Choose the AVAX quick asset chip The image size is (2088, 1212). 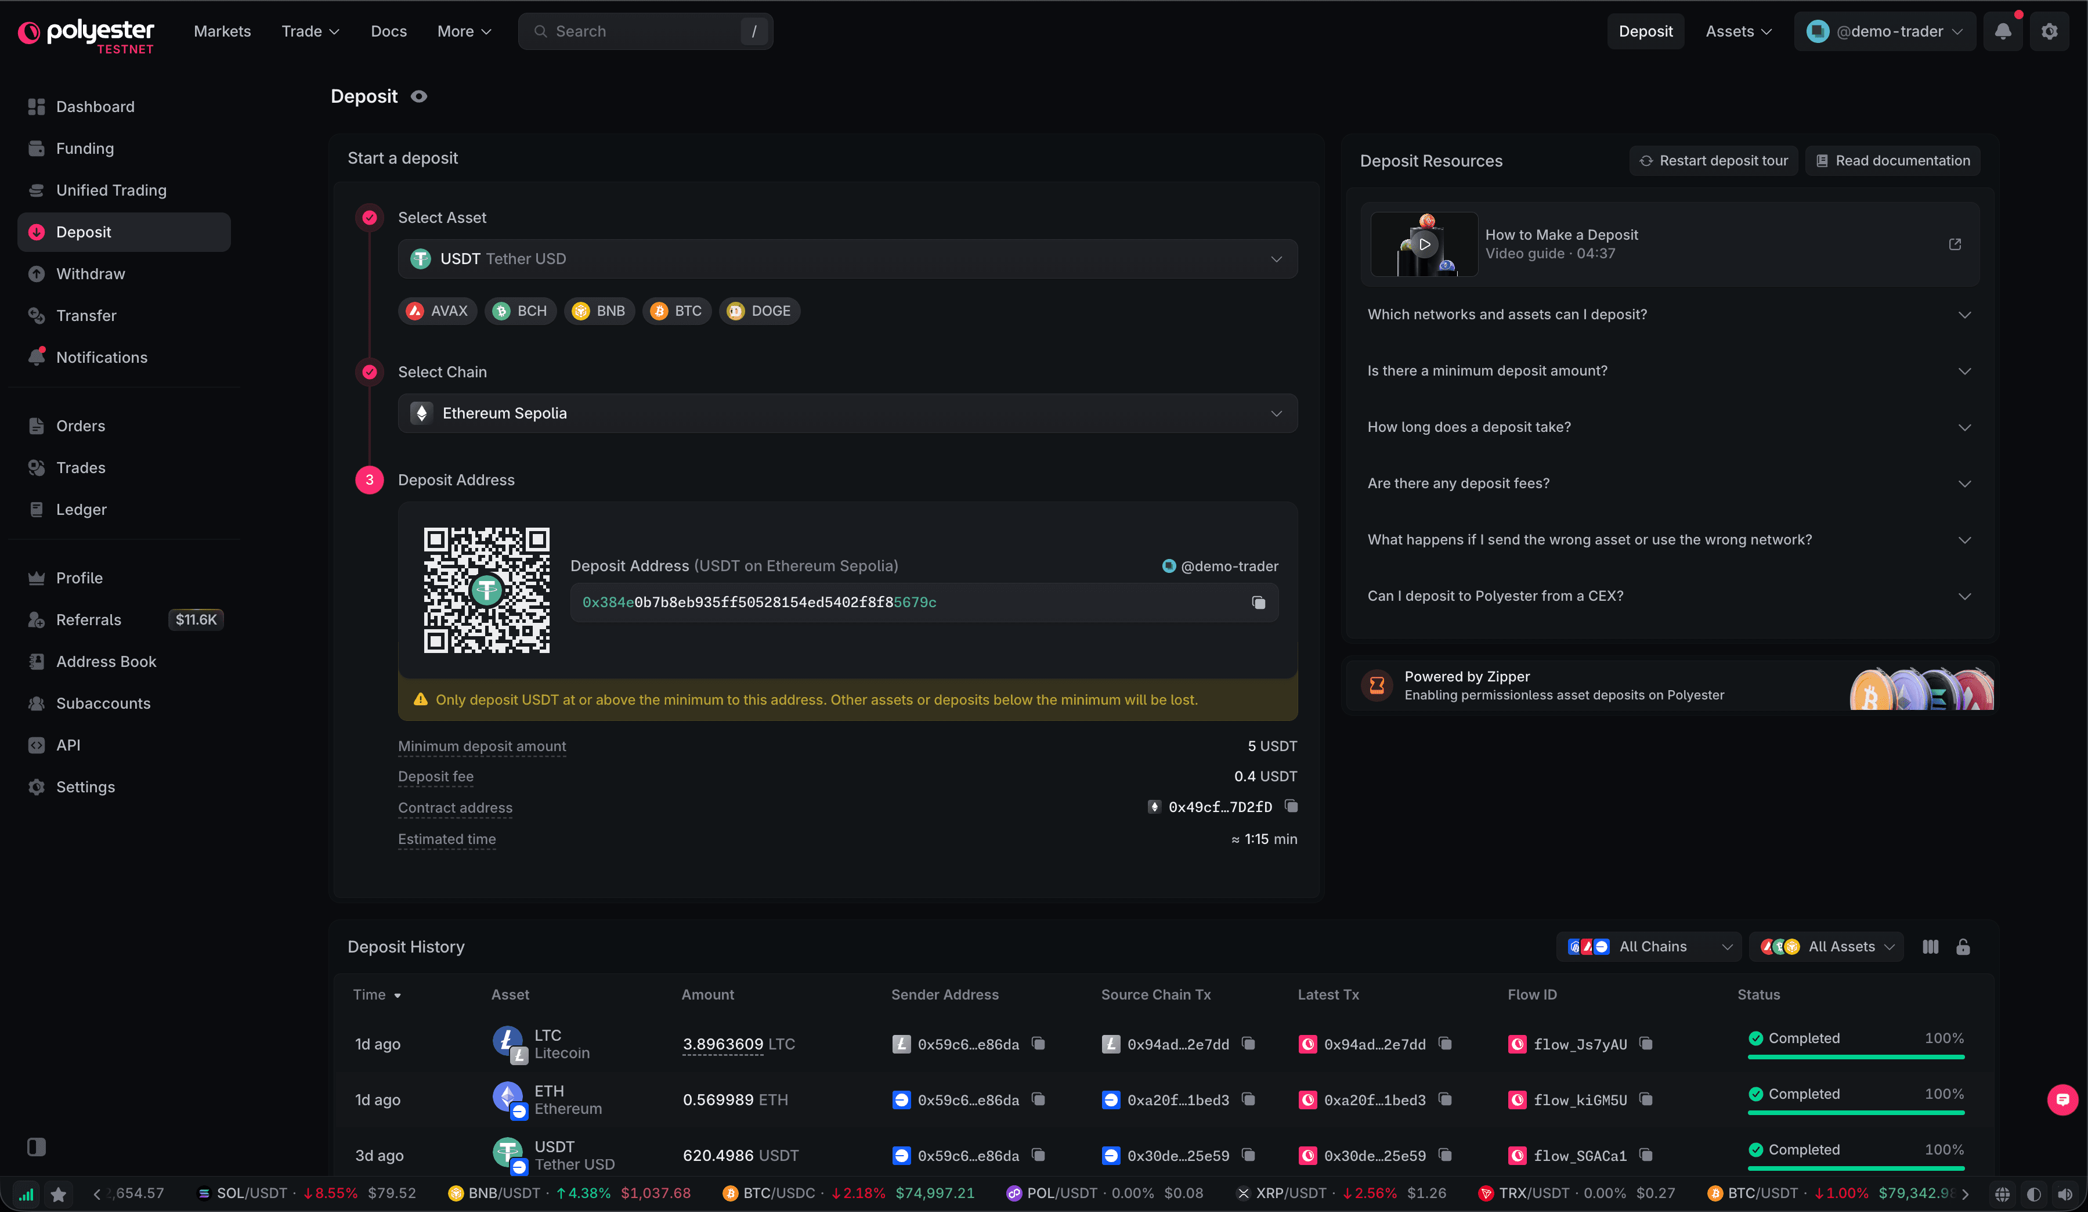438,311
